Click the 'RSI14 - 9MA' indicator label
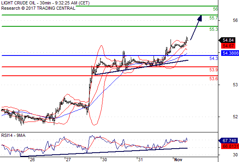 [x=13, y=136]
